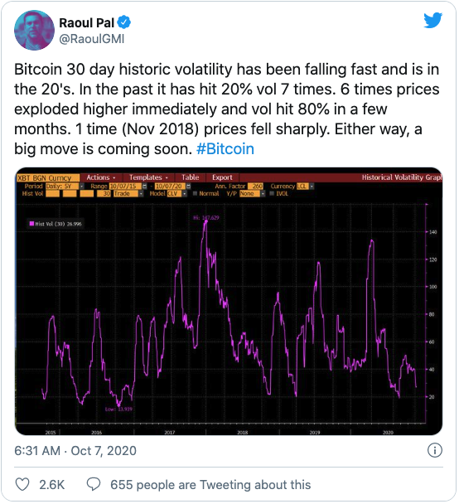Screen dimensions: 459x504
Task: Toggle the IVOL checkbox
Action: tap(272, 193)
